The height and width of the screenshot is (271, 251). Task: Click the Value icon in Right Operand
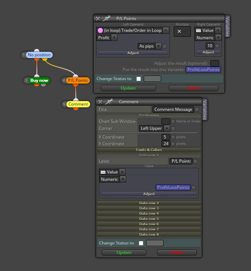[x=199, y=30]
